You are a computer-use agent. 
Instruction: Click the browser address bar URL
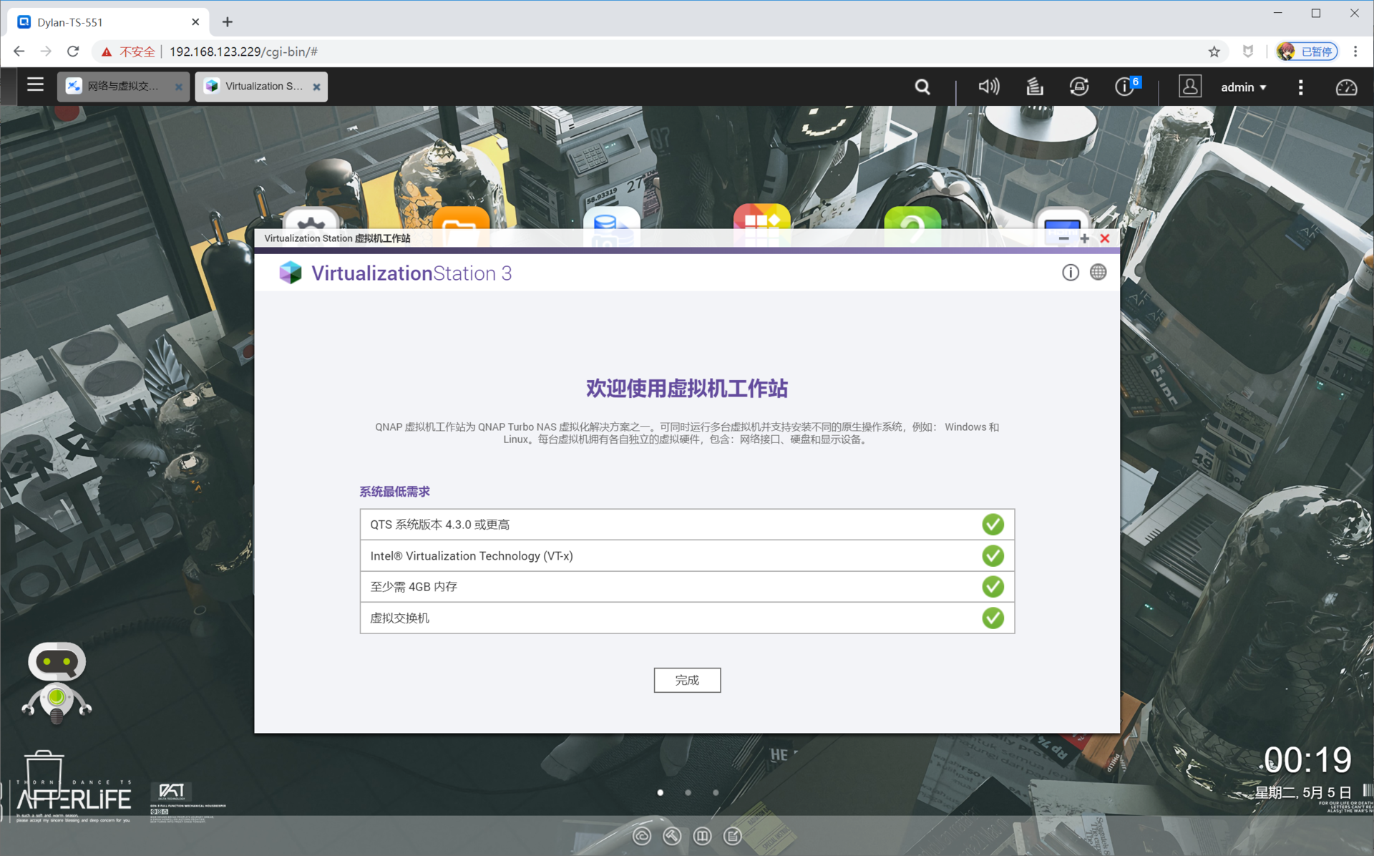[x=243, y=52]
